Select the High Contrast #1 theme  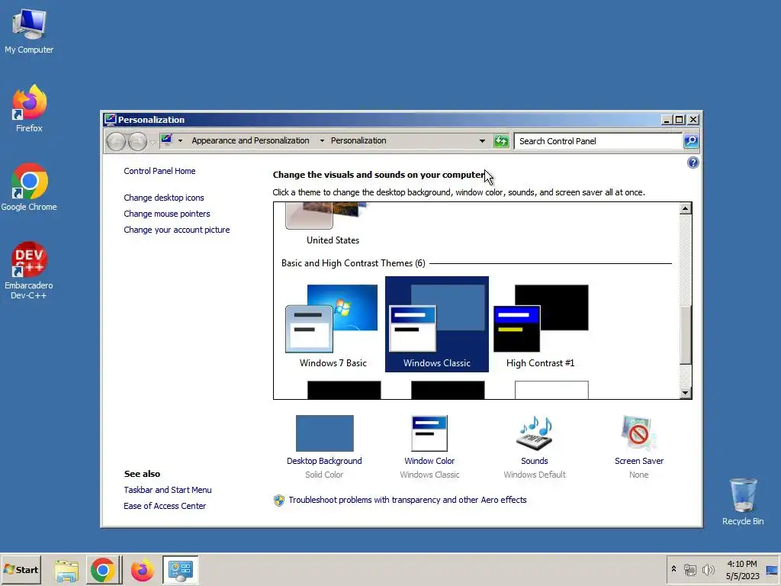(x=541, y=325)
